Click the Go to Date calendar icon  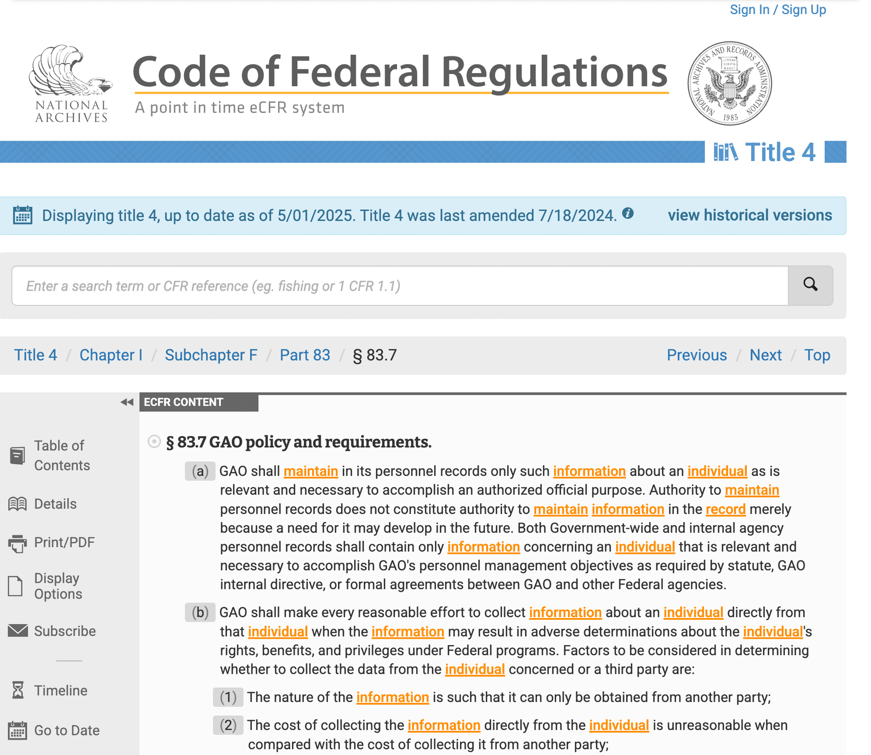point(17,730)
